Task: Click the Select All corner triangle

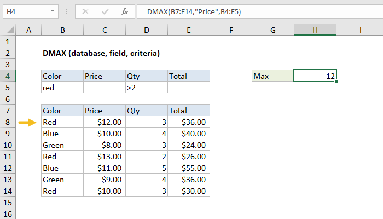Action: point(10,30)
